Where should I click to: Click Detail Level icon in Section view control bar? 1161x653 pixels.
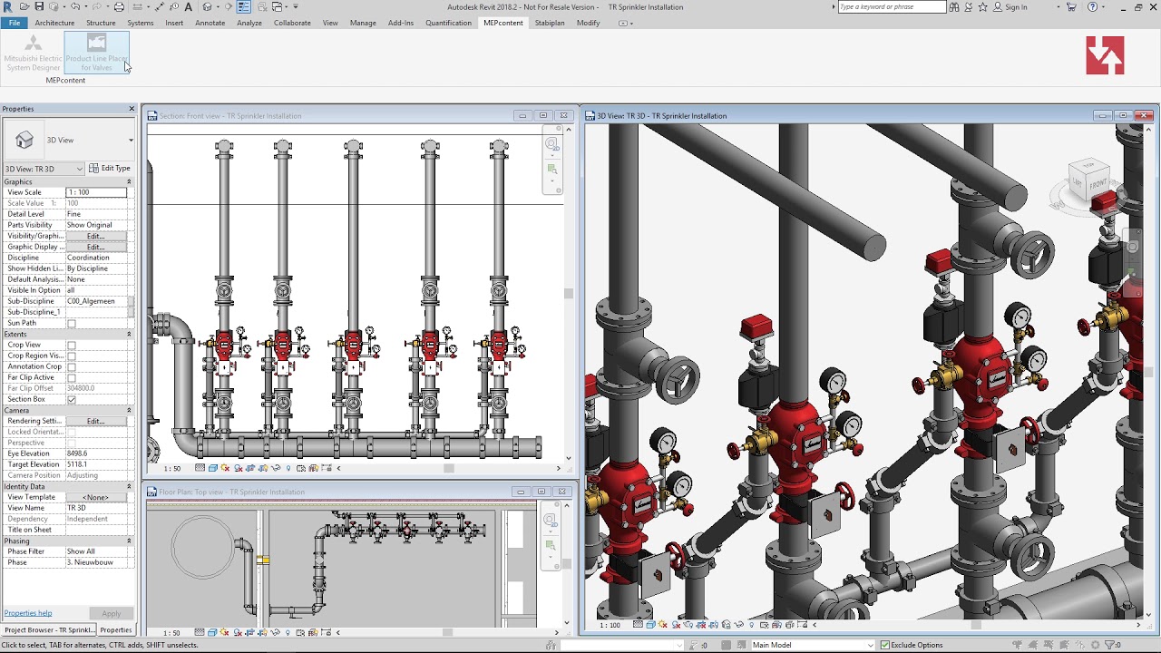click(200, 469)
